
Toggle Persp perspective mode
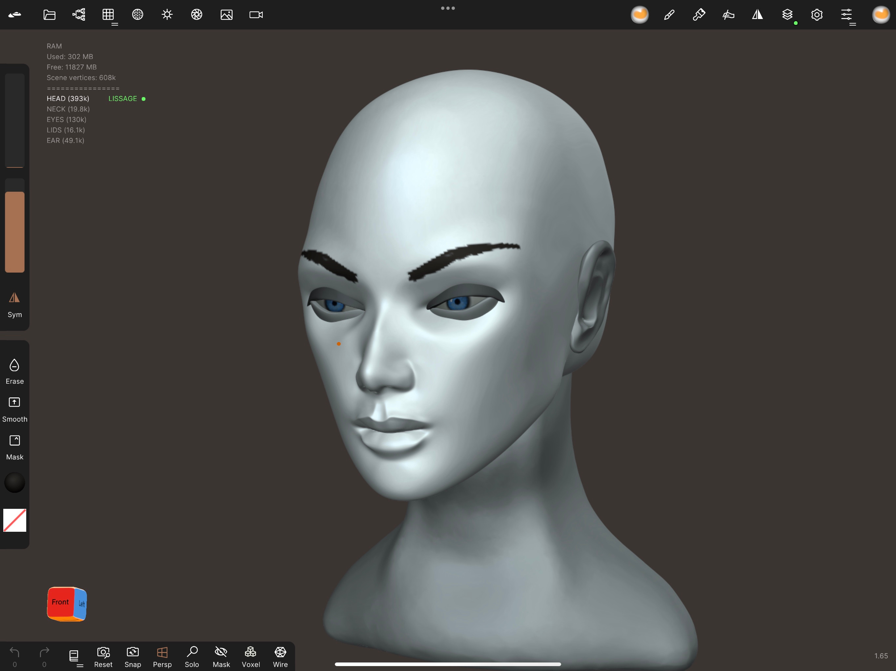coord(162,657)
